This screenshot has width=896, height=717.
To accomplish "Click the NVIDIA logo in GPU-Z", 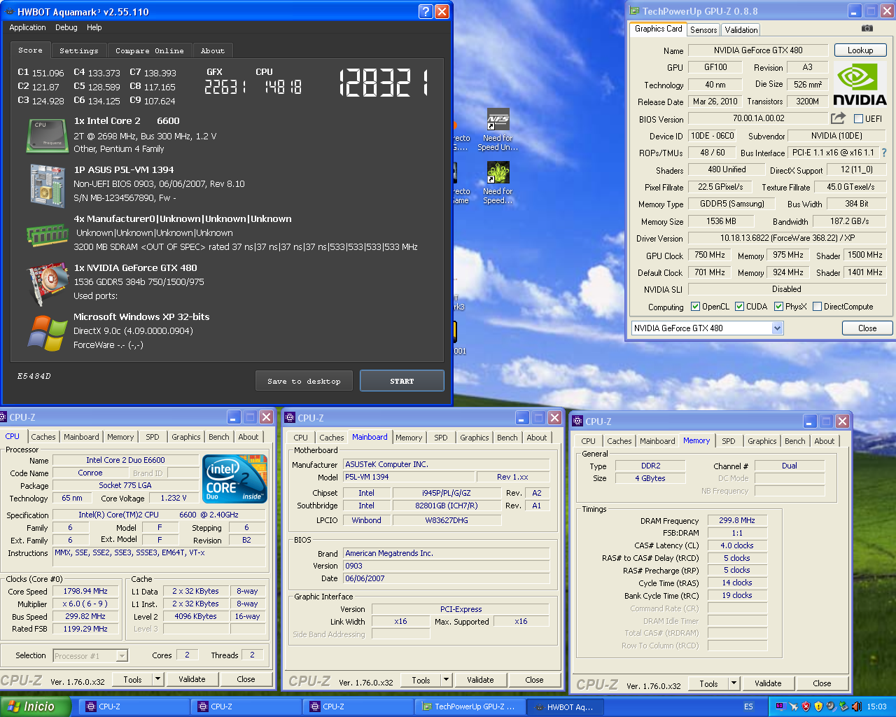I will pyautogui.click(x=860, y=85).
